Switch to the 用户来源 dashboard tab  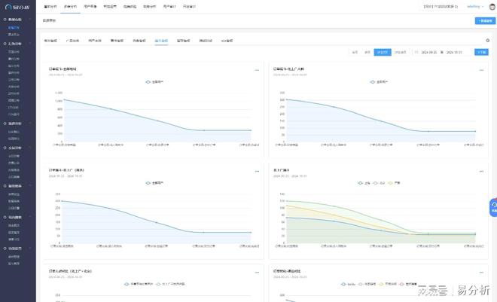click(95, 41)
